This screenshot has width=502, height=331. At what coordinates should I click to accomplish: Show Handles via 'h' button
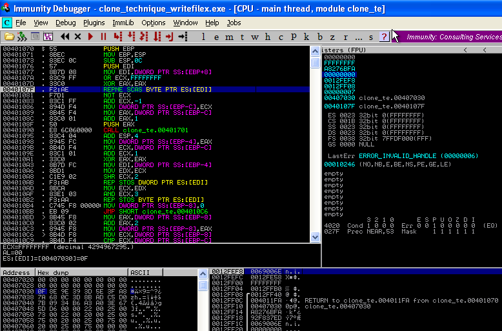[x=268, y=37]
